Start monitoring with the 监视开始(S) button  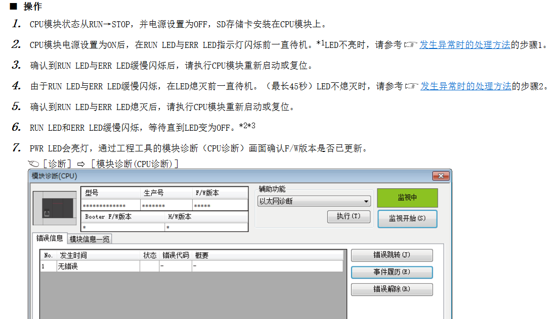point(407,219)
